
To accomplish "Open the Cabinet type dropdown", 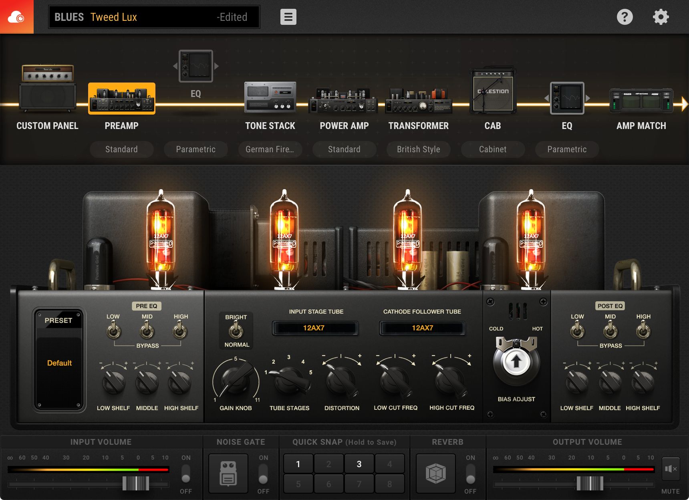I will 493,149.
